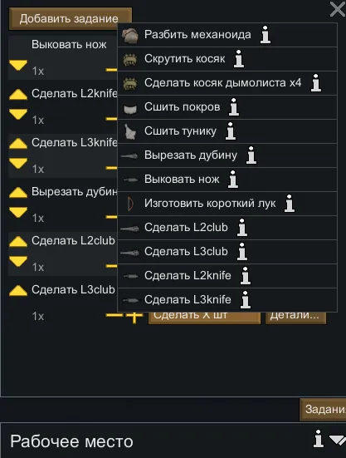
Task: Show info for Сделать косяк дымолиста x4
Action: click(x=316, y=83)
